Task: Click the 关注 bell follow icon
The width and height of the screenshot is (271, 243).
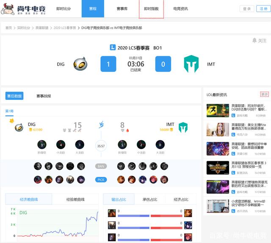Action: [x=254, y=41]
